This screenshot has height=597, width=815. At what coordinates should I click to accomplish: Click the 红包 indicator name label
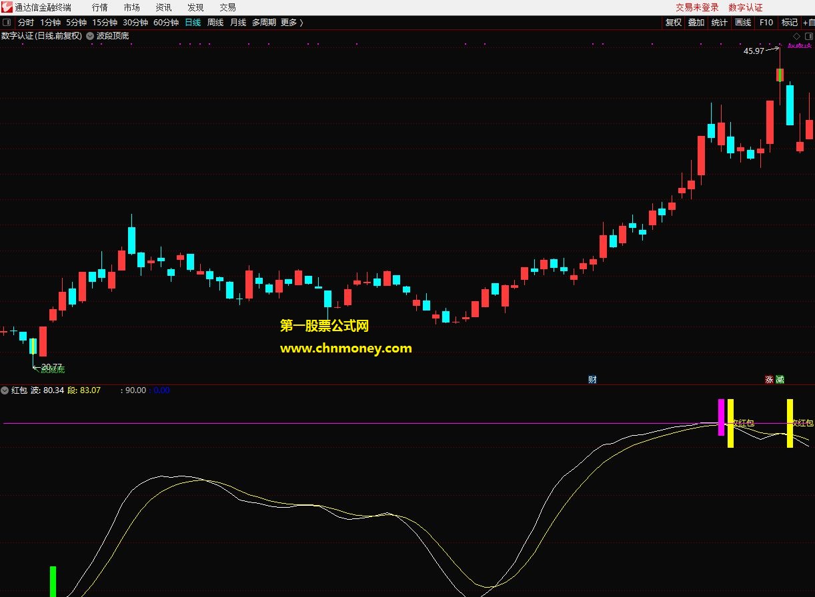pyautogui.click(x=19, y=390)
